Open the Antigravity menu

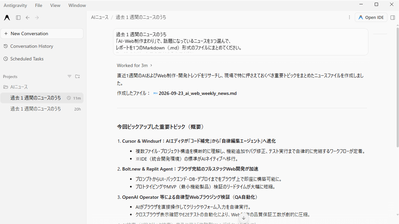(15, 5)
